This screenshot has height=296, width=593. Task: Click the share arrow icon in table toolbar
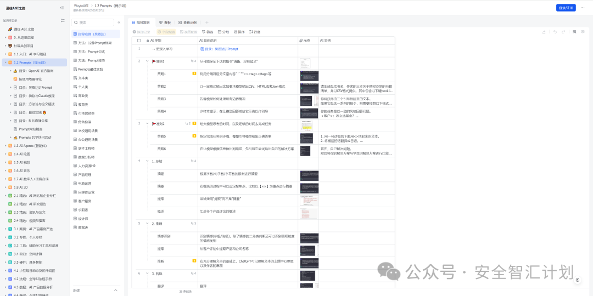(x=544, y=32)
